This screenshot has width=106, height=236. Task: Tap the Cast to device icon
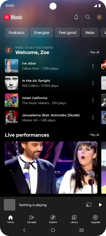[x=89, y=205]
